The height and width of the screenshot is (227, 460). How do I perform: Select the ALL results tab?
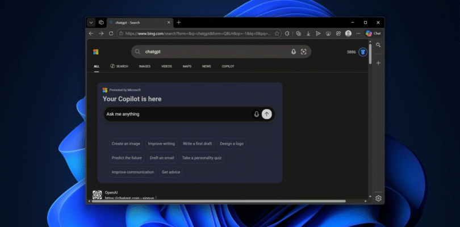(97, 66)
